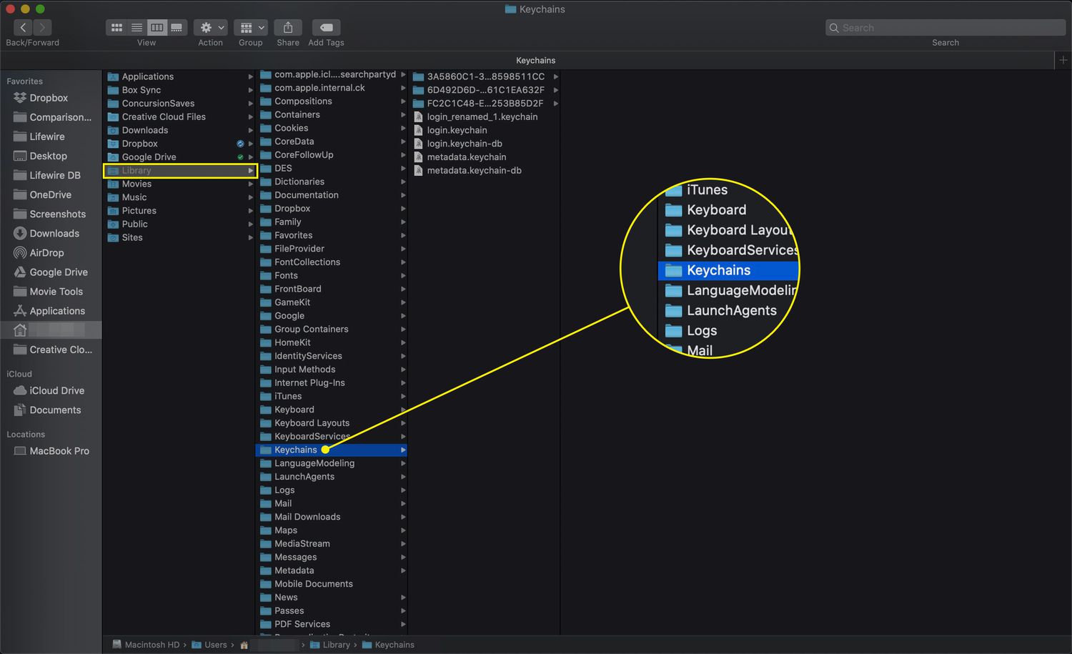Go back with the Back arrow button

(23, 28)
